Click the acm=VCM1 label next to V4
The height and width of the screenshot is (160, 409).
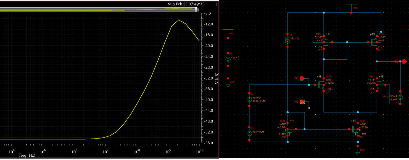coord(259,101)
